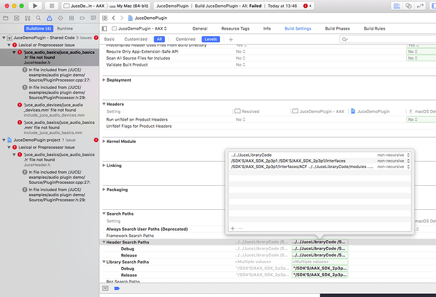Collapse the Search Paths section
The width and height of the screenshot is (436, 297).
click(x=104, y=214)
